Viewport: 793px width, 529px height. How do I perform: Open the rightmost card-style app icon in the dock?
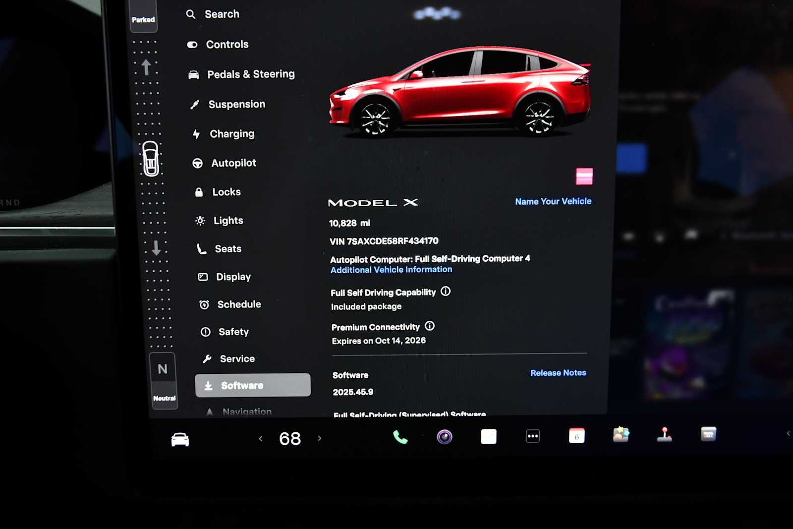(x=709, y=434)
